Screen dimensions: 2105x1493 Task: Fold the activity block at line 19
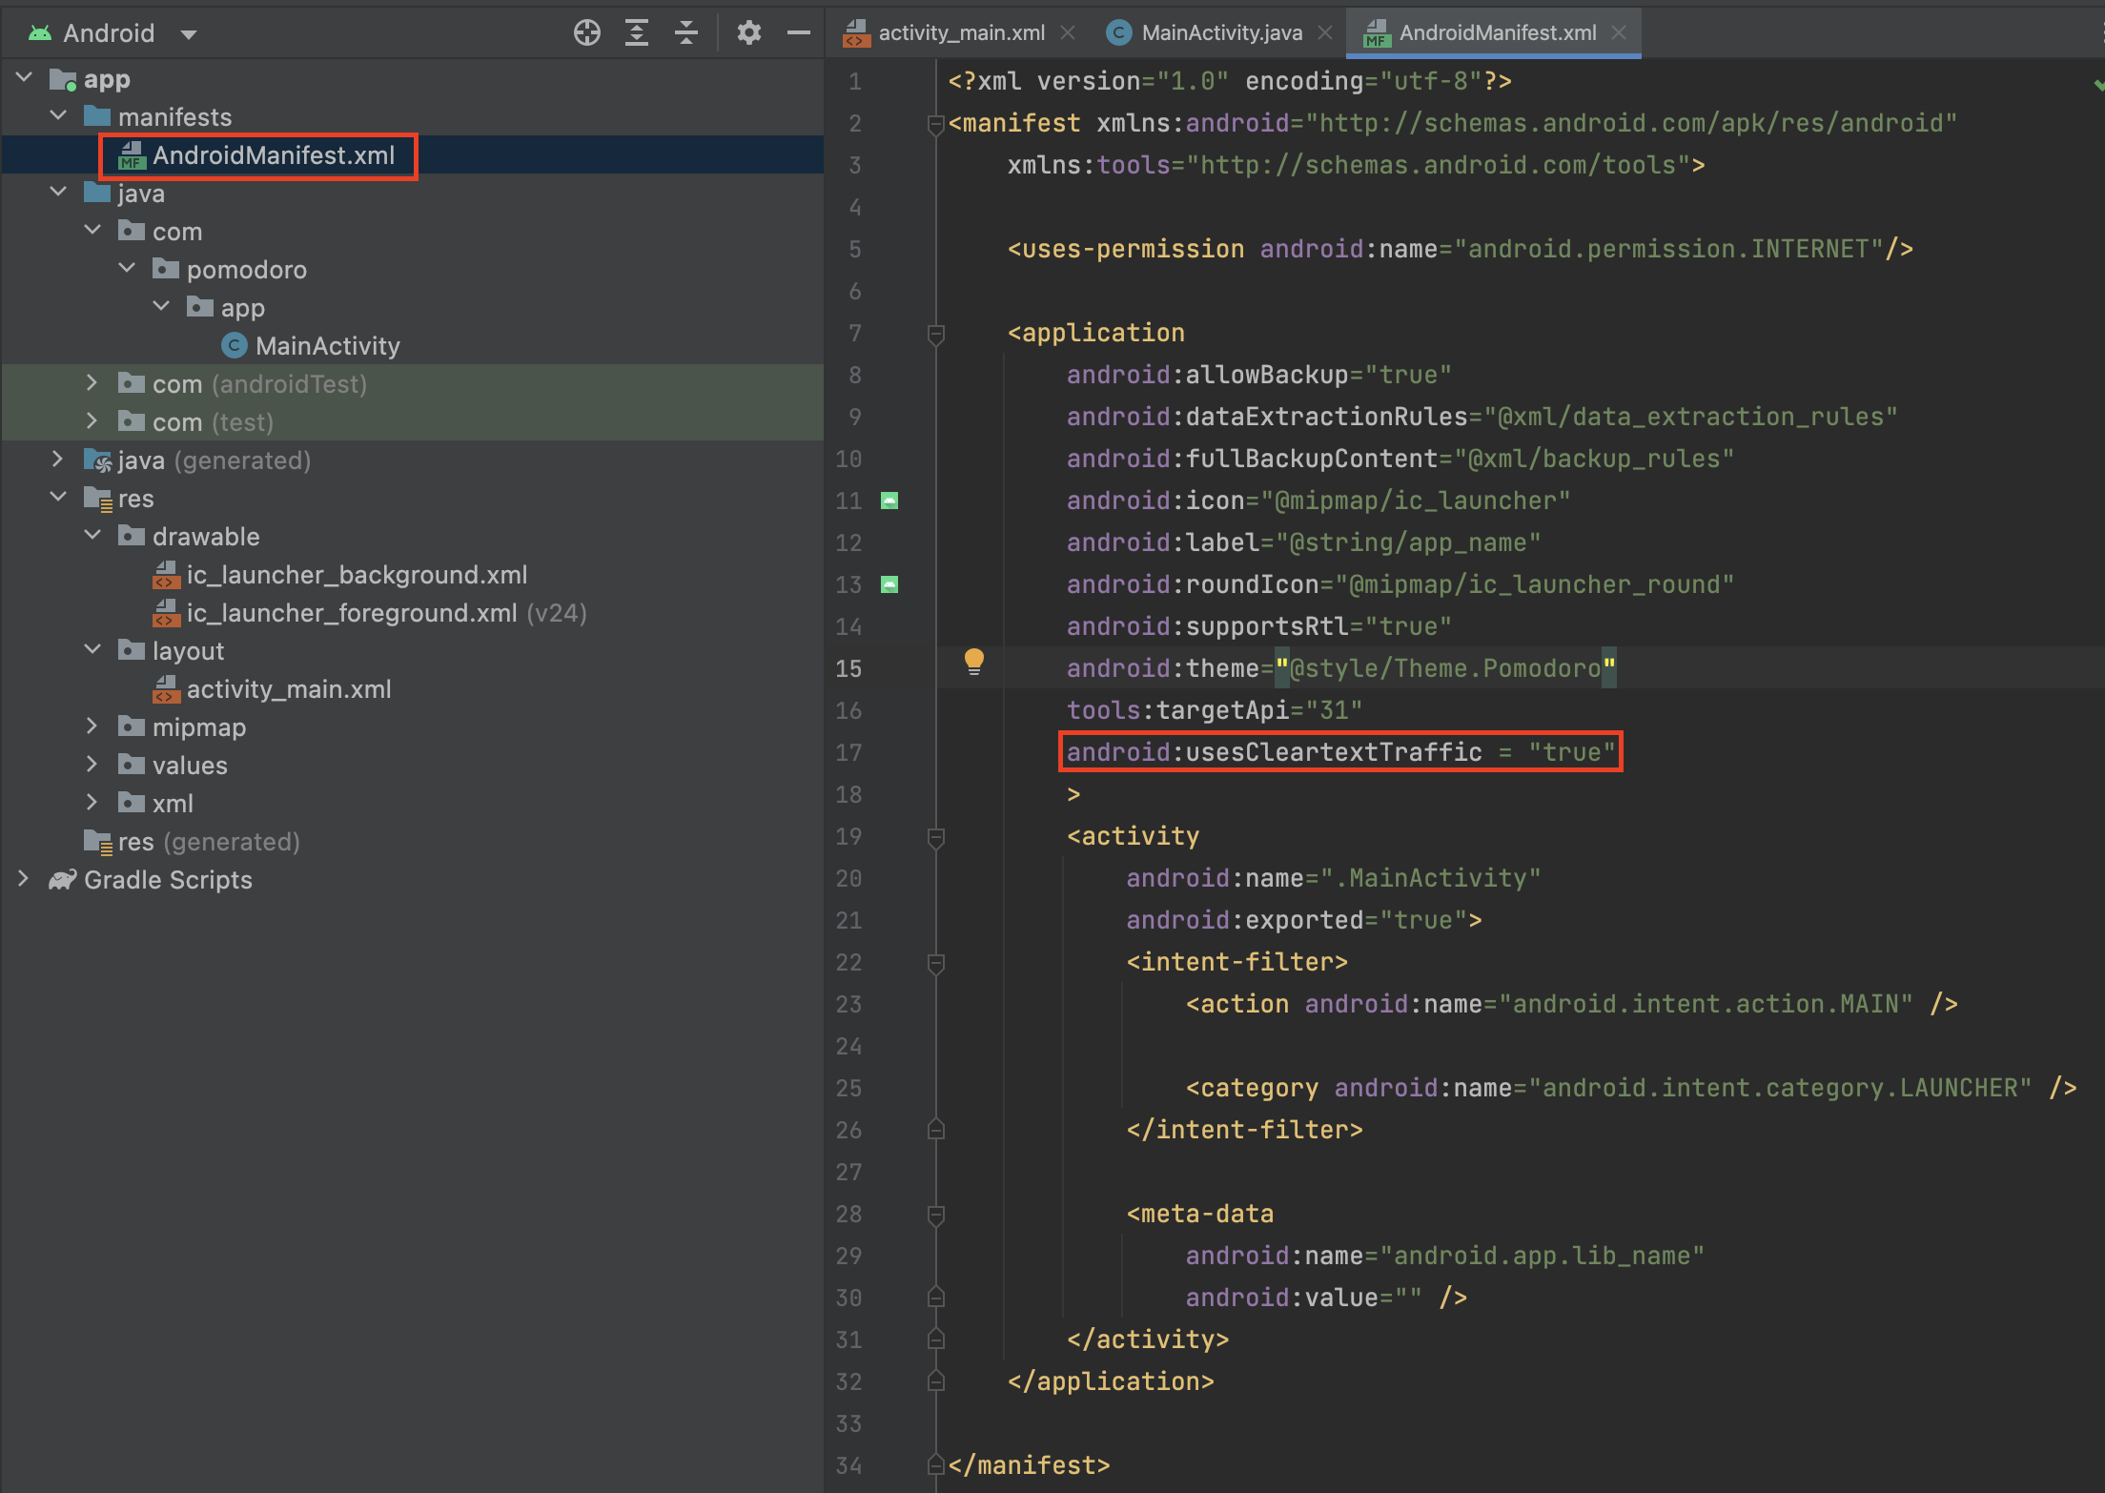(936, 837)
